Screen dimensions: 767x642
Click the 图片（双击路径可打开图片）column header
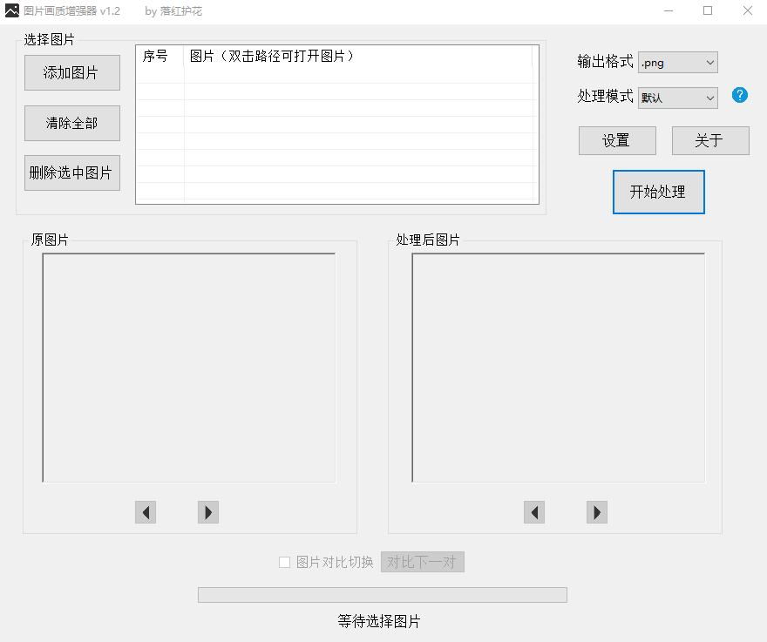coord(358,57)
